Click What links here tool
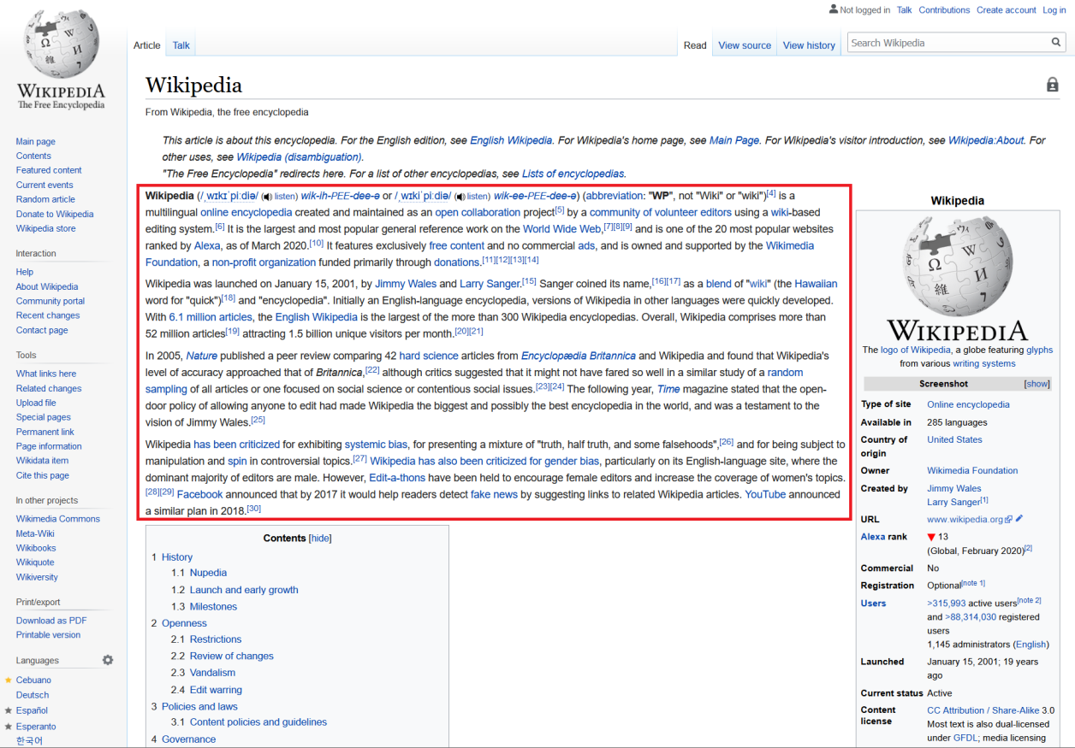 coord(46,374)
